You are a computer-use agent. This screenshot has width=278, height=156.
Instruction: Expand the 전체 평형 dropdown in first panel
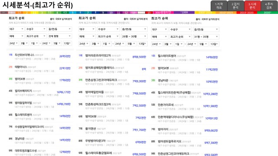[60, 36]
